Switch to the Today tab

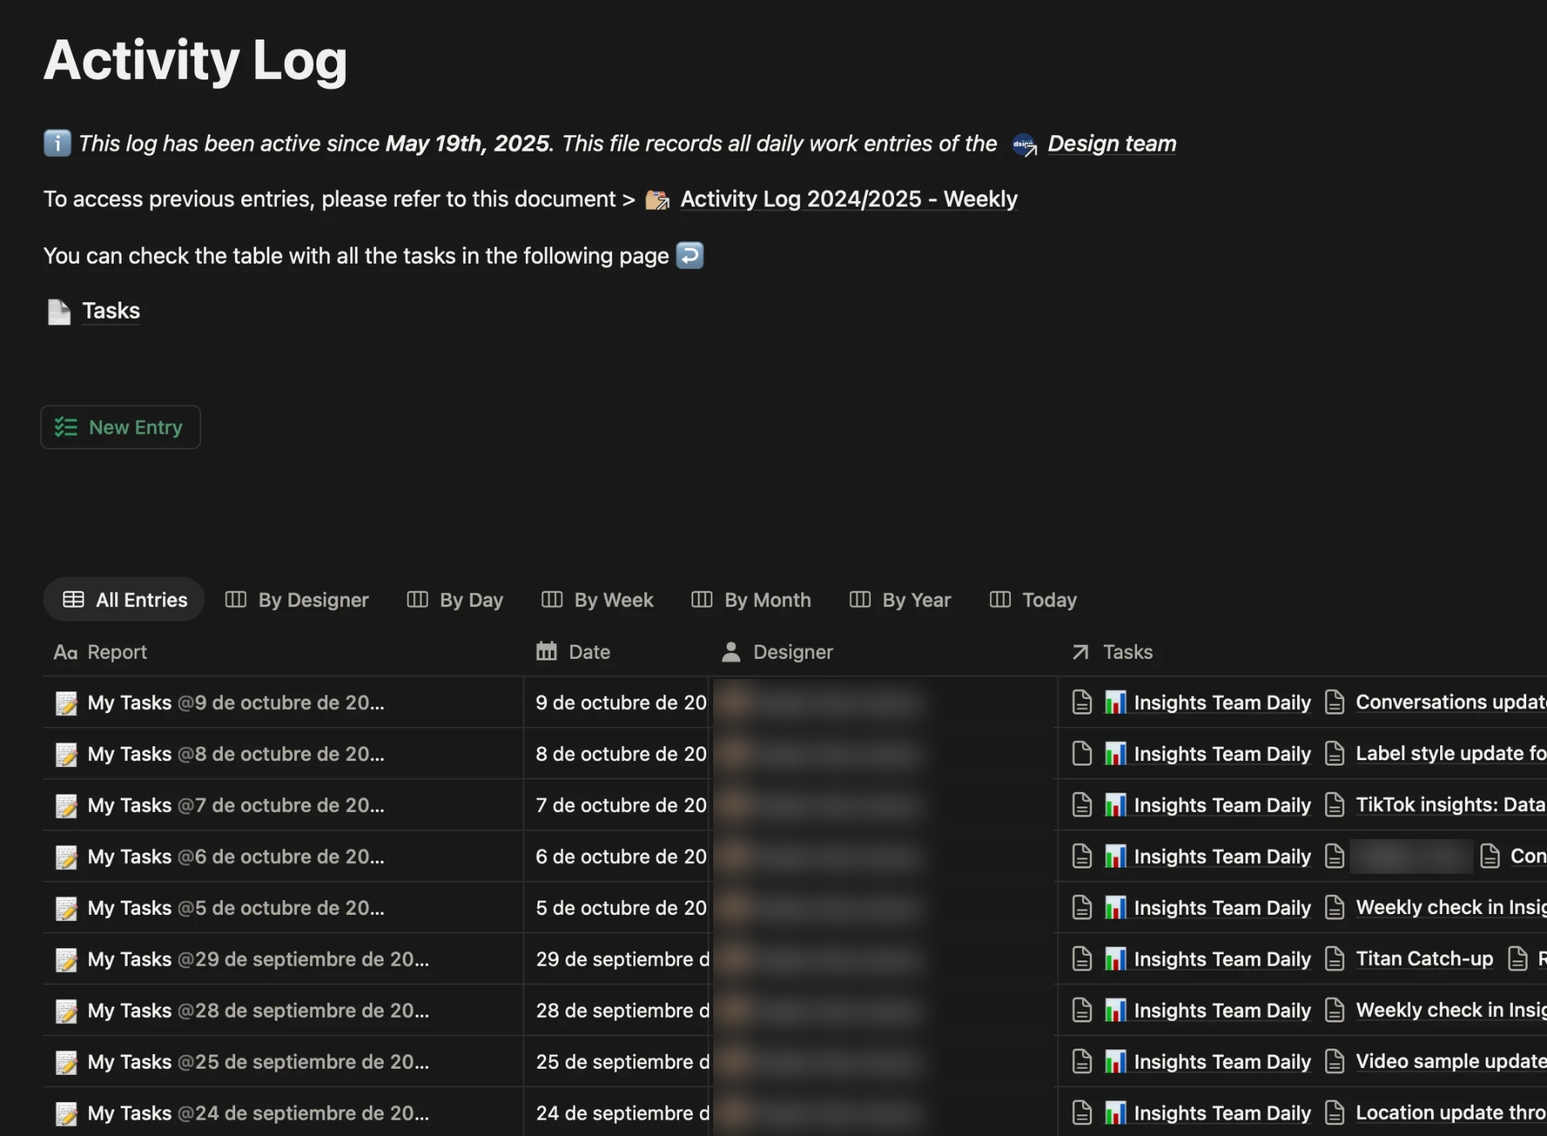click(1033, 599)
